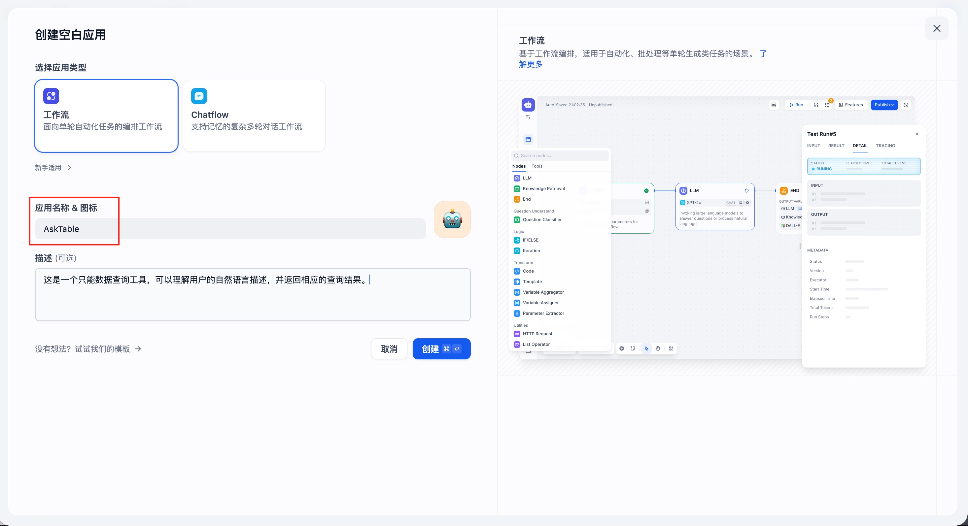The height and width of the screenshot is (526, 968).
Task: Select the hand tool on the canvas toolbar
Action: (x=658, y=348)
